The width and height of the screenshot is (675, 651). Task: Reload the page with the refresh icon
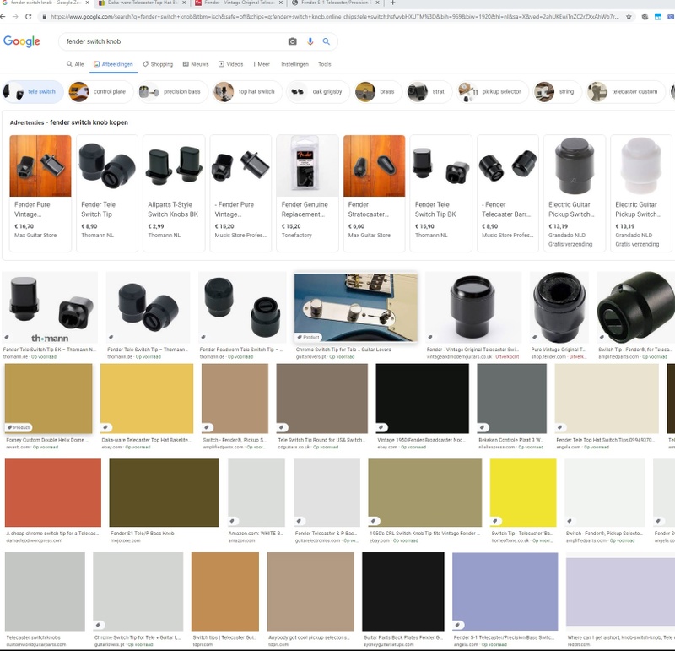click(29, 16)
